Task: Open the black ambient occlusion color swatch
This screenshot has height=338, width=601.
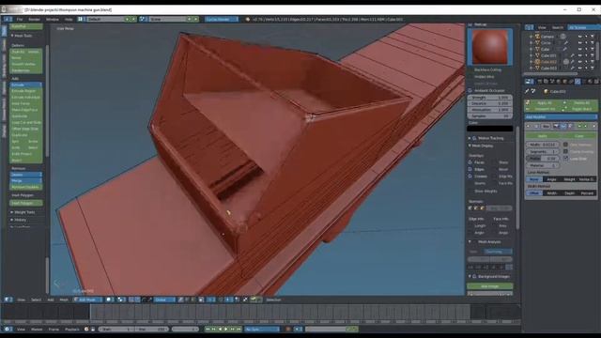Action: coord(490,129)
